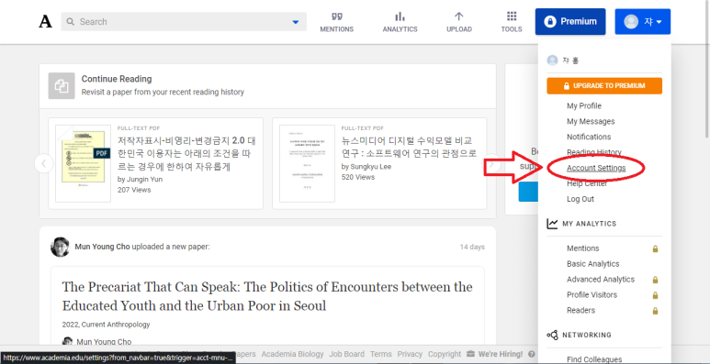Open My Profile from account menu
This screenshot has width=710, height=364.
point(584,105)
